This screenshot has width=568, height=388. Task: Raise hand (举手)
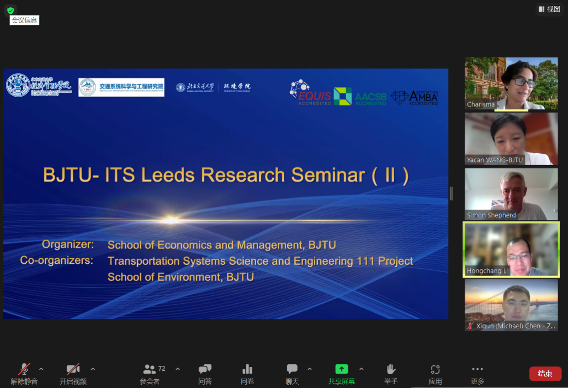click(391, 374)
